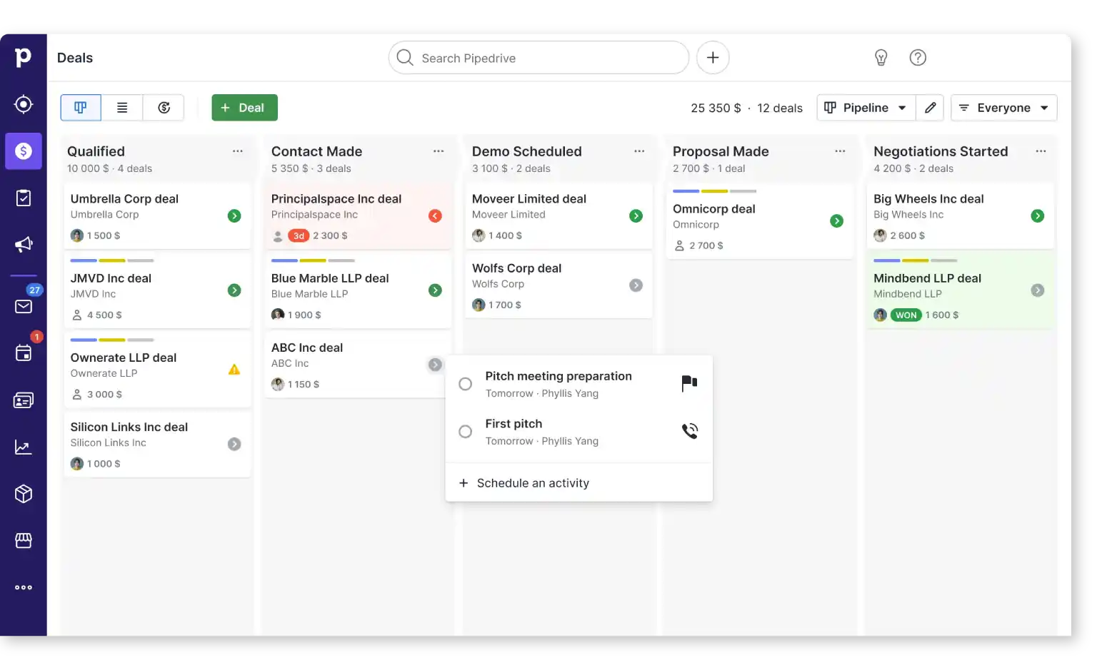Open the Insights chart icon in sidebar
The image size is (1097, 670).
tap(24, 447)
